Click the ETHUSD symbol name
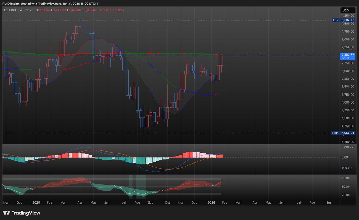Image resolution: width=359 pixels, height=220 pixels. pyautogui.click(x=10, y=10)
